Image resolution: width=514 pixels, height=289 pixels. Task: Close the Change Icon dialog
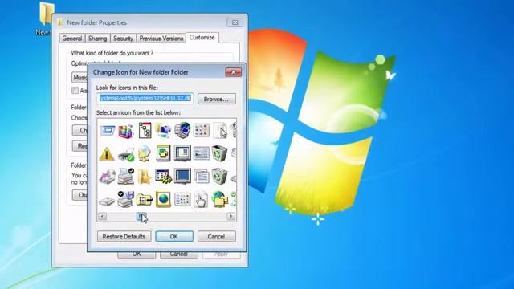pos(234,72)
